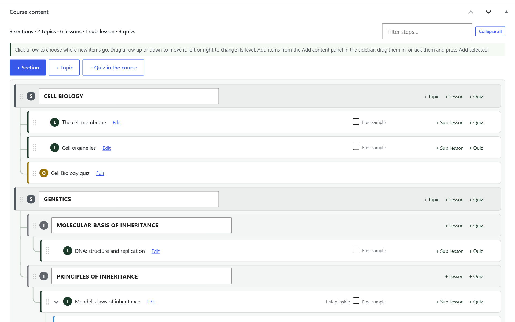This screenshot has width=515, height=322.
Task: Add a Quiz to Principles of Inheritance topic
Action: point(476,276)
